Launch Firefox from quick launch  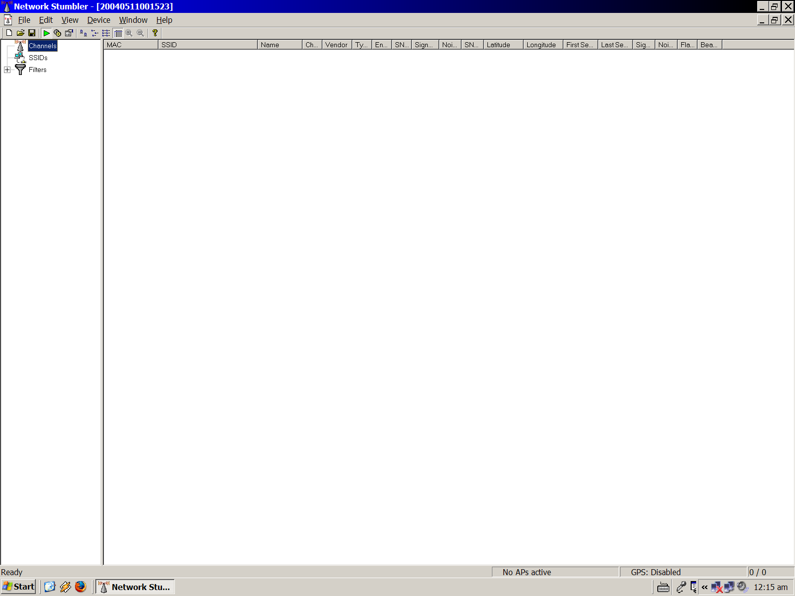click(80, 587)
